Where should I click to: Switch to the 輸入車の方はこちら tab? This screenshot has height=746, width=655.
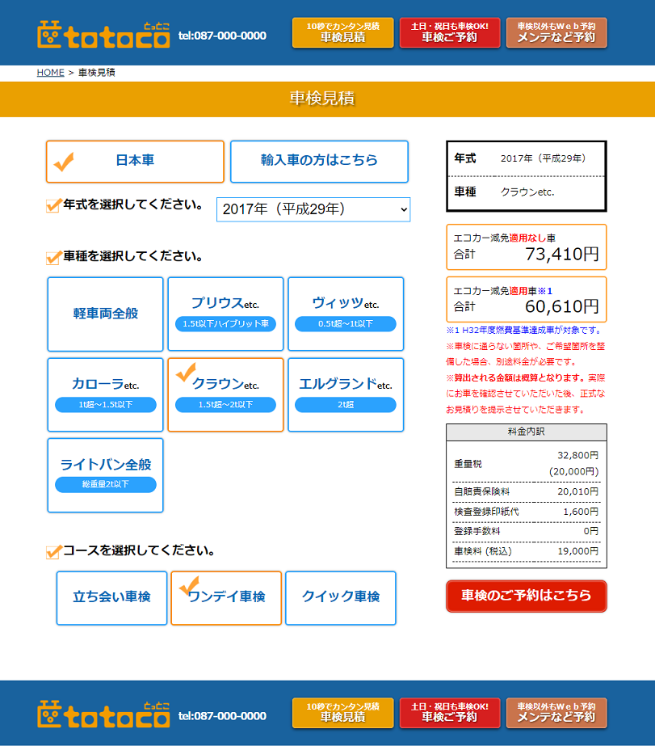(320, 161)
